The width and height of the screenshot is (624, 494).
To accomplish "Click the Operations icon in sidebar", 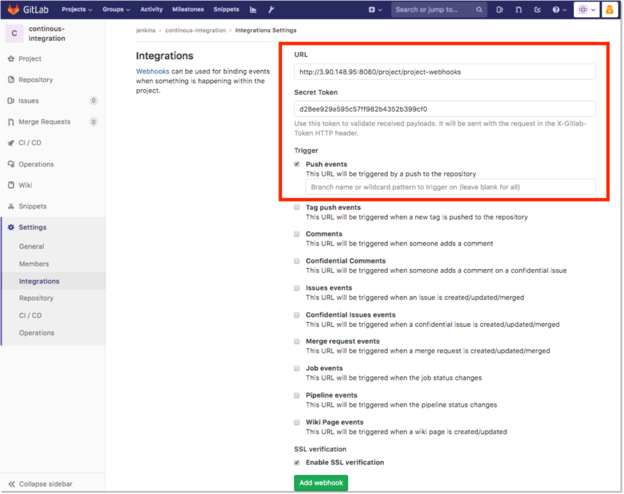I will 11,164.
